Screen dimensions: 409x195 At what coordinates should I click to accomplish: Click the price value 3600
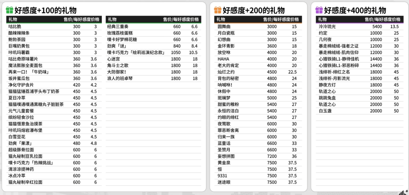pyautogui.click(x=272, y=46)
